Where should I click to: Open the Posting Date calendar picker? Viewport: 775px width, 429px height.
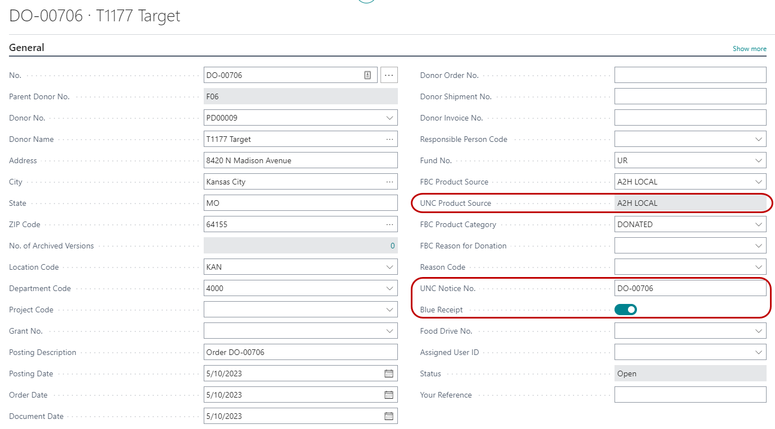coord(388,373)
